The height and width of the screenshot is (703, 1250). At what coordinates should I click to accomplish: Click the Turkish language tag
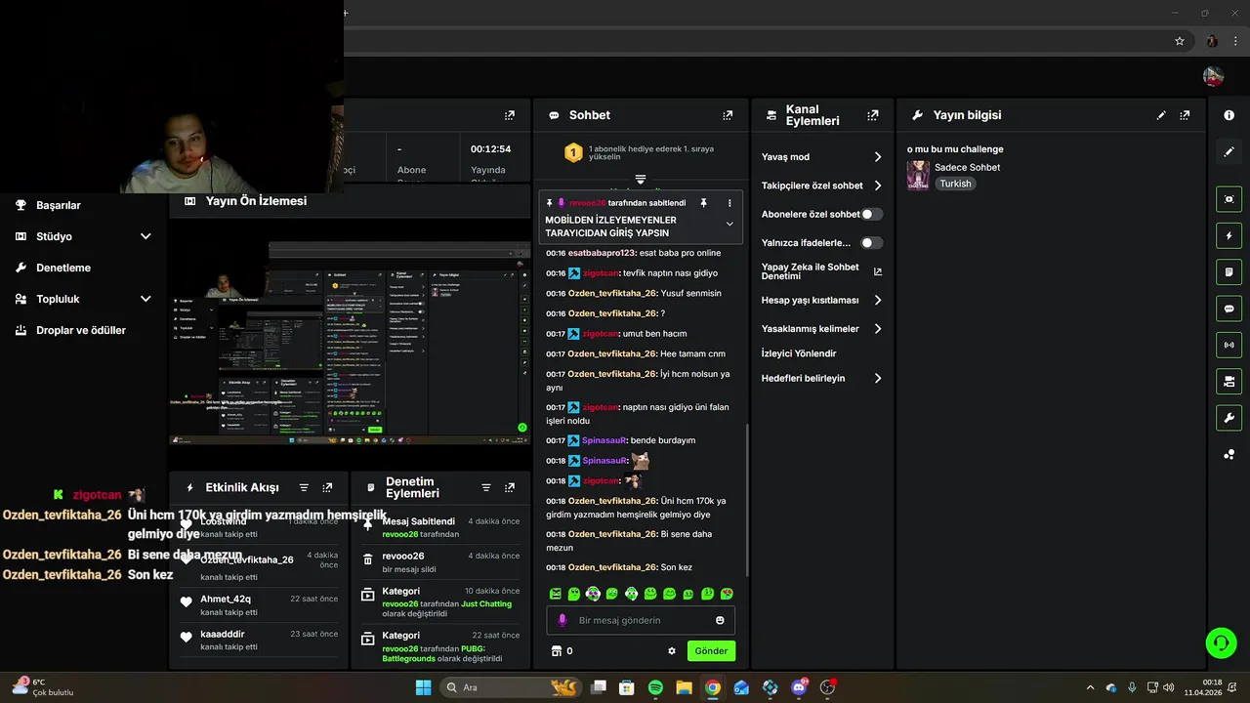click(956, 184)
